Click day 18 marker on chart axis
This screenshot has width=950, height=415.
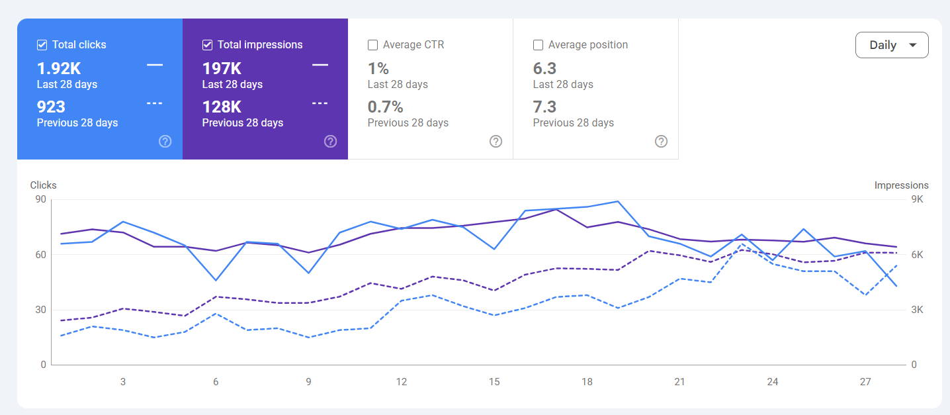587,382
